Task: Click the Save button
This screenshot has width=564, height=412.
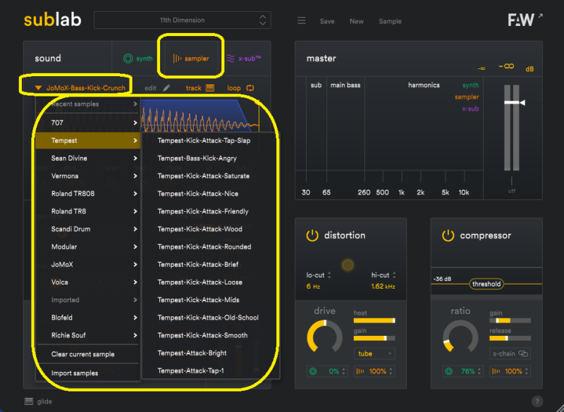Action: (327, 21)
